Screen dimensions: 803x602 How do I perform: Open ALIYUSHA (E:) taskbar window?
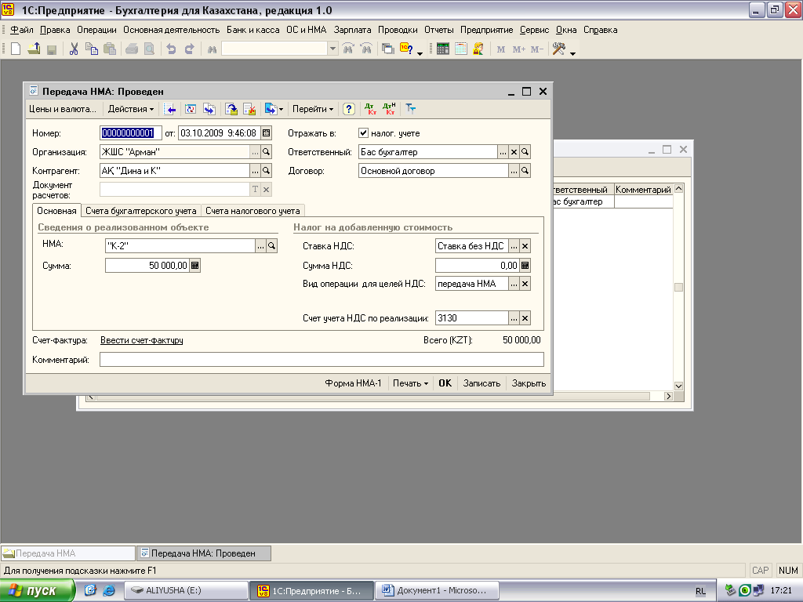[187, 591]
